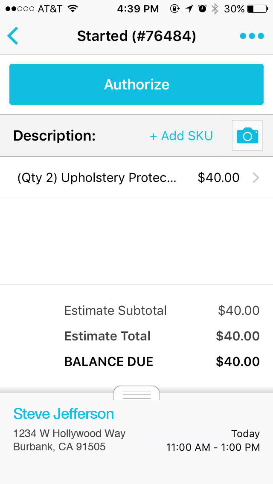Tap the alarm clock status icon
The height and width of the screenshot is (484, 273).
pos(203,9)
